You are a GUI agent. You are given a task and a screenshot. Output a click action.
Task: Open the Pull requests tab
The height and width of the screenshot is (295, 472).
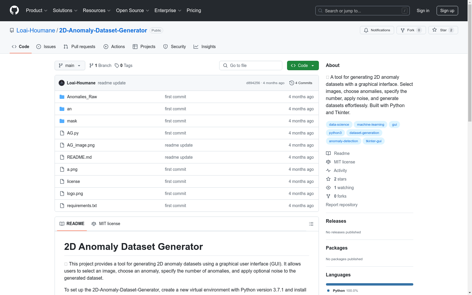click(x=79, y=47)
